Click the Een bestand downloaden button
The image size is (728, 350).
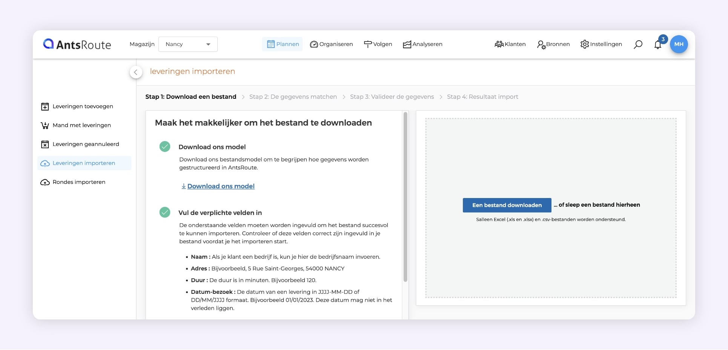coord(507,205)
